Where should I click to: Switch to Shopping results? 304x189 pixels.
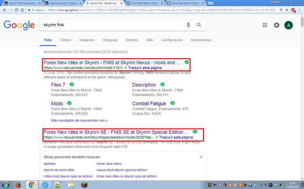110,40
